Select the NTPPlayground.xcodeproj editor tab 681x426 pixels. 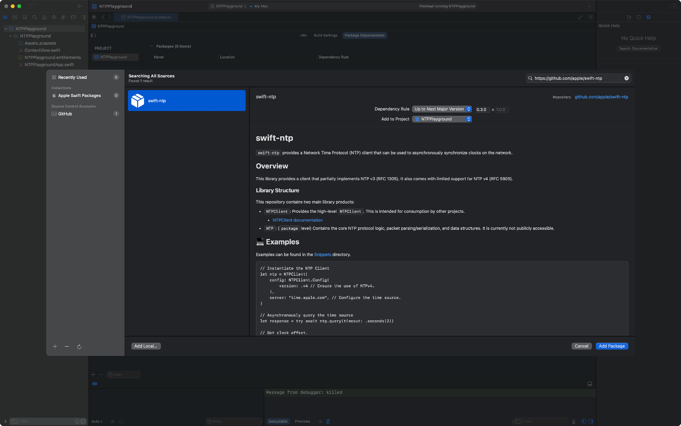146,17
